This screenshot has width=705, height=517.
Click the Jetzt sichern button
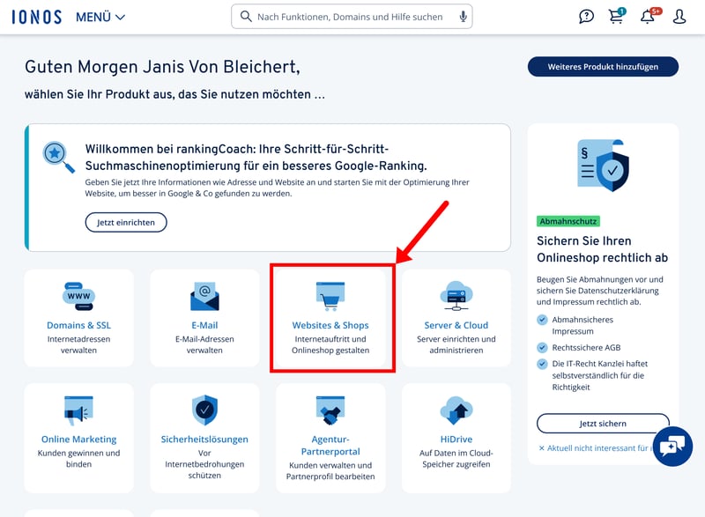(x=603, y=424)
